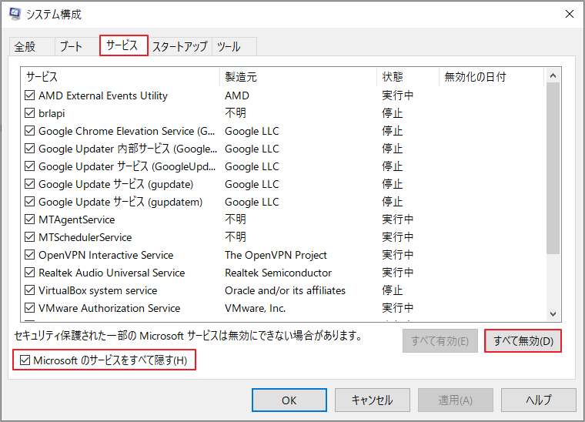Uncheck AMD External Events Utility service
This screenshot has width=585, height=422.
click(30, 95)
